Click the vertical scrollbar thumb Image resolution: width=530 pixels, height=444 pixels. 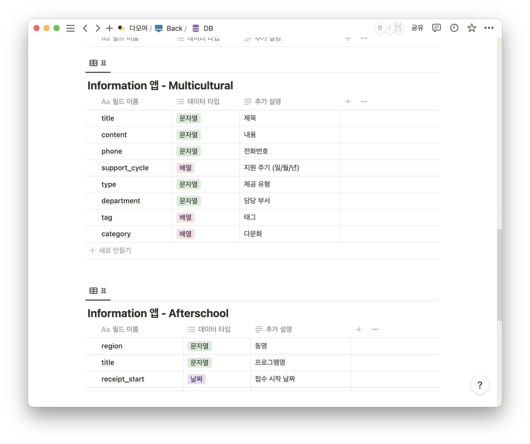[x=499, y=275]
